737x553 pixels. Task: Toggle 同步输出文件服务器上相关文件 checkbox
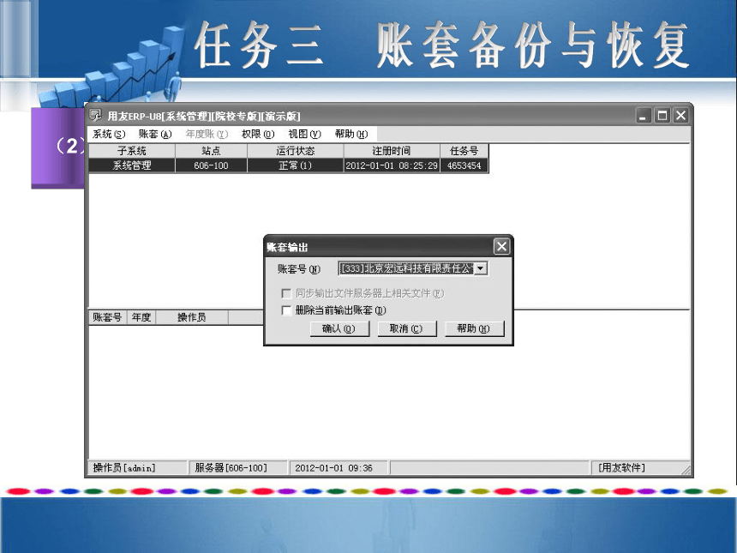click(285, 293)
